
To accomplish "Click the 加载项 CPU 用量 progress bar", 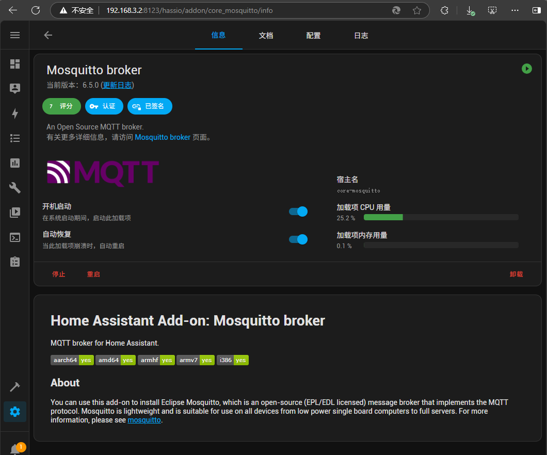I will [441, 218].
